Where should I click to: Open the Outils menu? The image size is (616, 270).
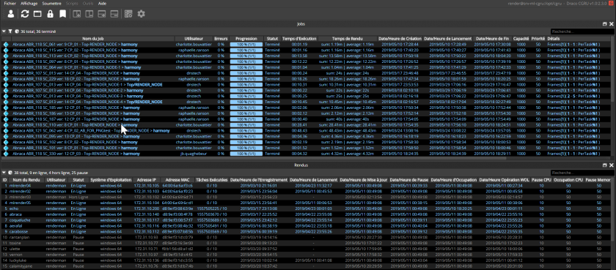tap(87, 3)
